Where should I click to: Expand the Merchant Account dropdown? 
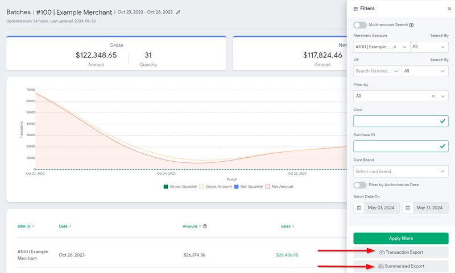pyautogui.click(x=404, y=47)
